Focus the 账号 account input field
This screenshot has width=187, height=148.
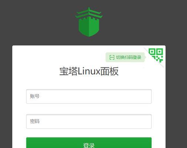pyautogui.click(x=89, y=97)
